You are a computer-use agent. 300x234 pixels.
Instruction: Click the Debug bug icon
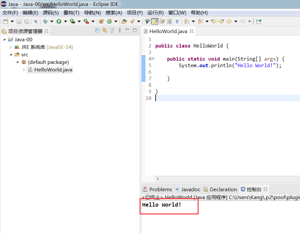click(45, 22)
